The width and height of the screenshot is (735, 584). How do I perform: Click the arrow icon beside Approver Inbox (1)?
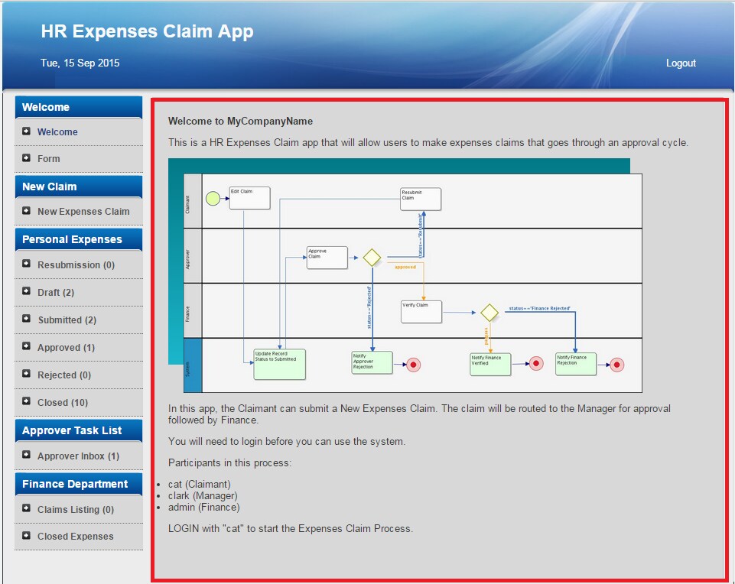[x=26, y=455]
